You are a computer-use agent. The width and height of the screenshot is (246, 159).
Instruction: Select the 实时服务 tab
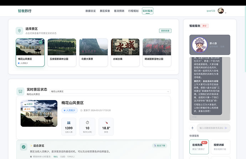pos(148,11)
